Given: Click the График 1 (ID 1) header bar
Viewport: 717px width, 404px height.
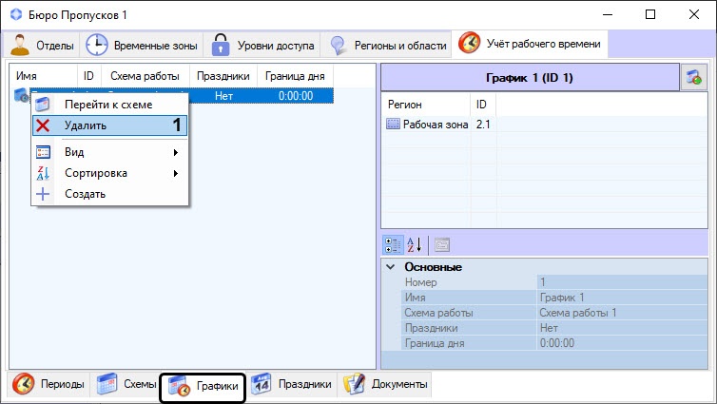Looking at the screenshot, I should pyautogui.click(x=529, y=77).
